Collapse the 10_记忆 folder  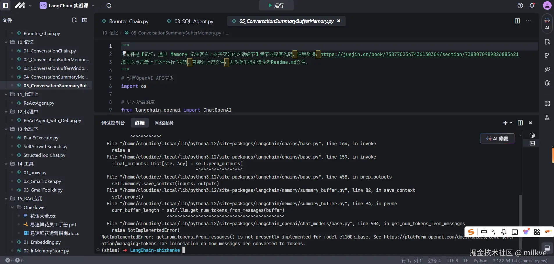click(x=6, y=42)
